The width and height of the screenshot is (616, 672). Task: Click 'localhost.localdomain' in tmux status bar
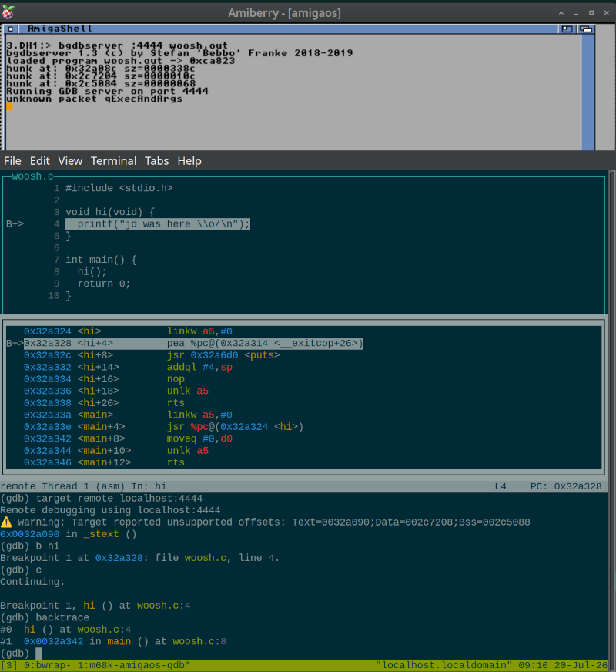click(444, 666)
